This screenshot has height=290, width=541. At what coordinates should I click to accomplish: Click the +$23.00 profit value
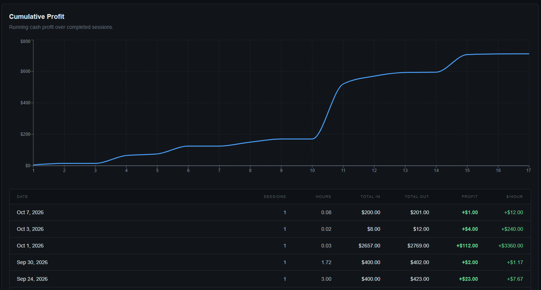point(468,279)
